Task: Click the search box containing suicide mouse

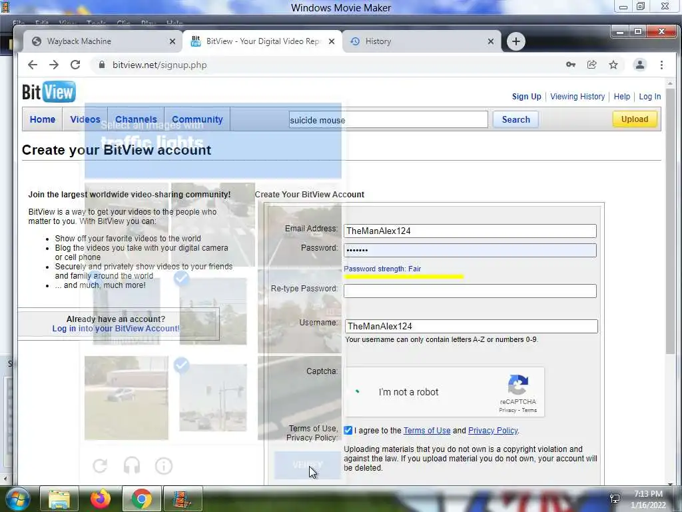Action: pos(388,120)
